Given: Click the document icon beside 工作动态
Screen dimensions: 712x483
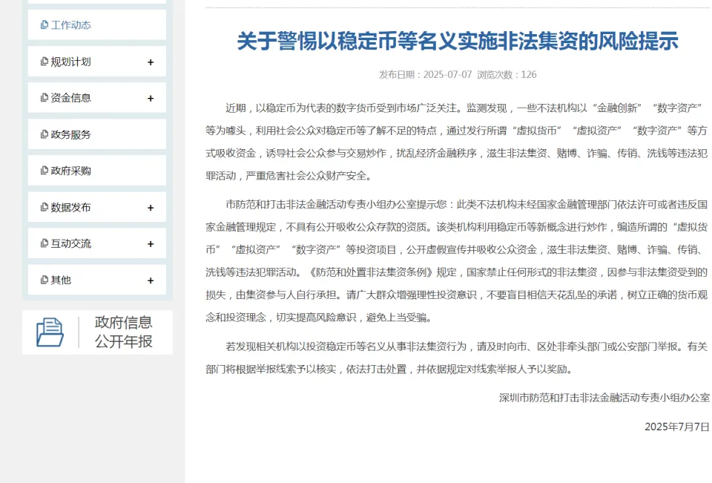Looking at the screenshot, I should click(44, 24).
